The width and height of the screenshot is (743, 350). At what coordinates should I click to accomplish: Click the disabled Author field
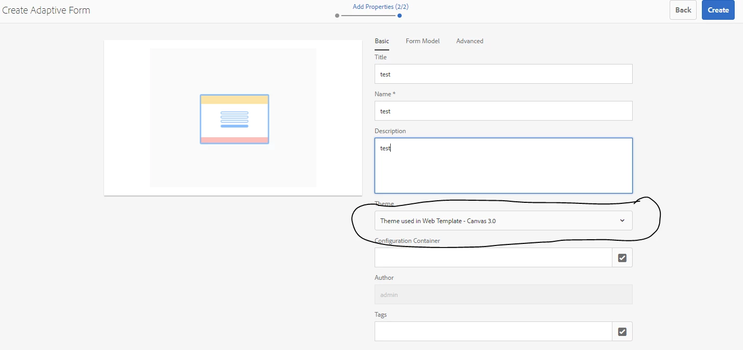[504, 294]
